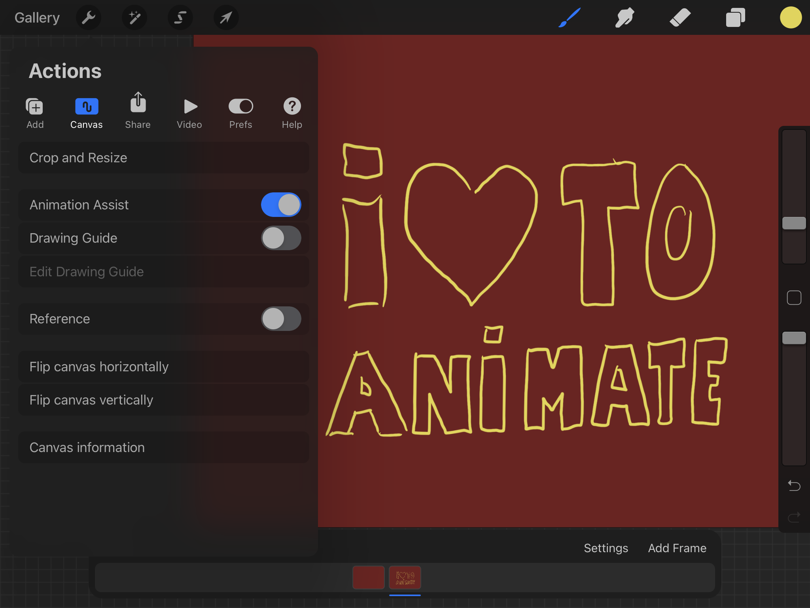Click the brush opacity slider handle

[794, 338]
